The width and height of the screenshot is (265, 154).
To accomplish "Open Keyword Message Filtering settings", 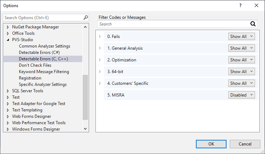I will coord(44,72).
